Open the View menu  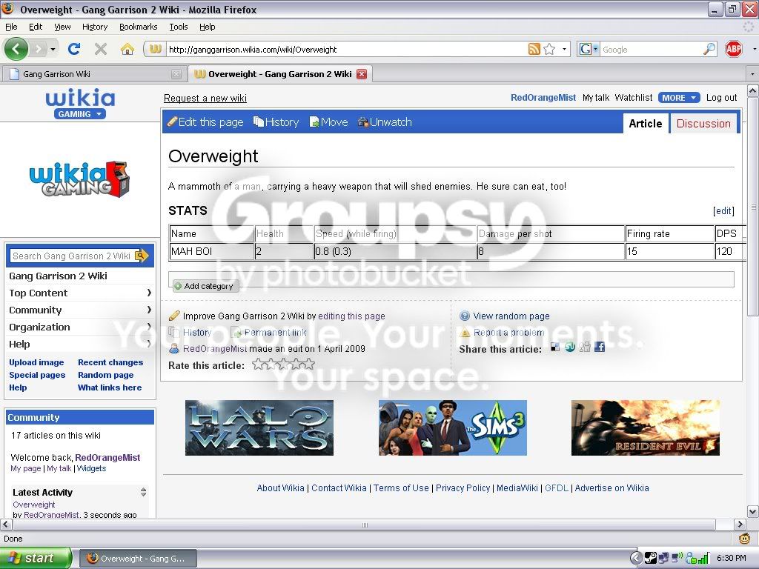[62, 27]
